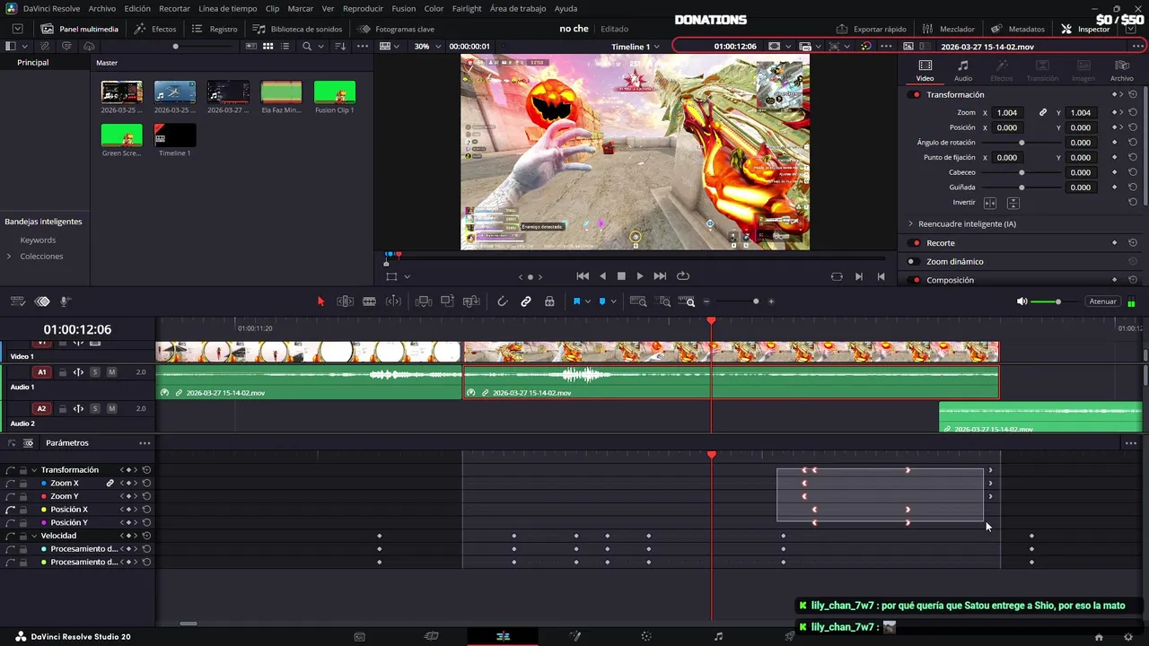Click the flip horizontal Invertir icon
Screen dimensions: 1149x646
[x=990, y=203]
